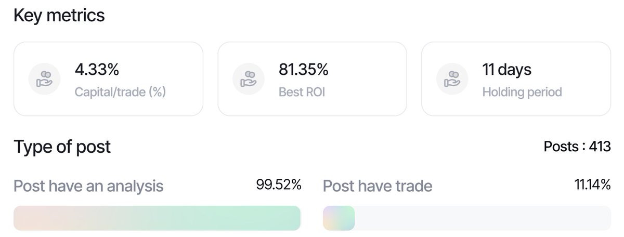This screenshot has height=237, width=624.
Task: Select the 4.33% Capital/trade card
Action: (x=108, y=79)
